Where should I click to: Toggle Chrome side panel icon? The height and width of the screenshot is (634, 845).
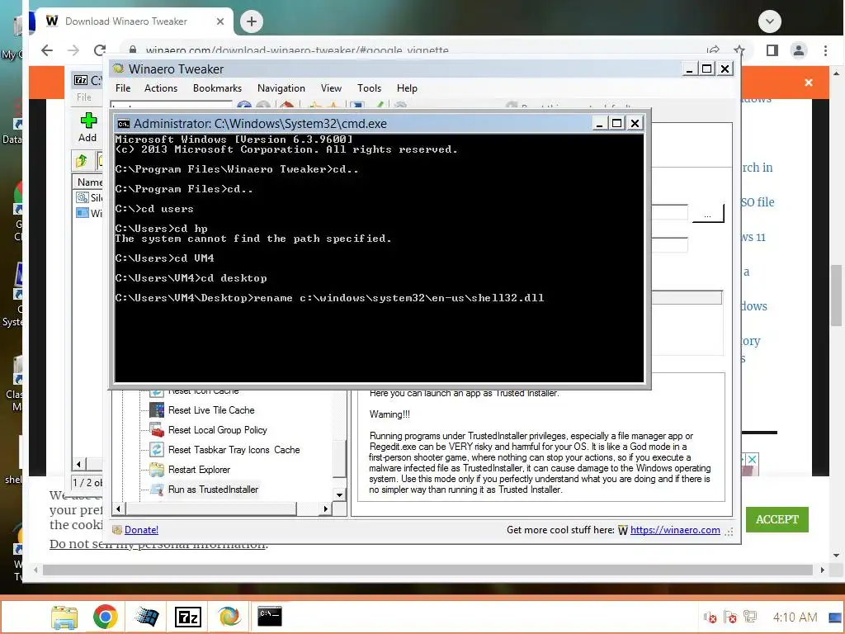point(772,50)
